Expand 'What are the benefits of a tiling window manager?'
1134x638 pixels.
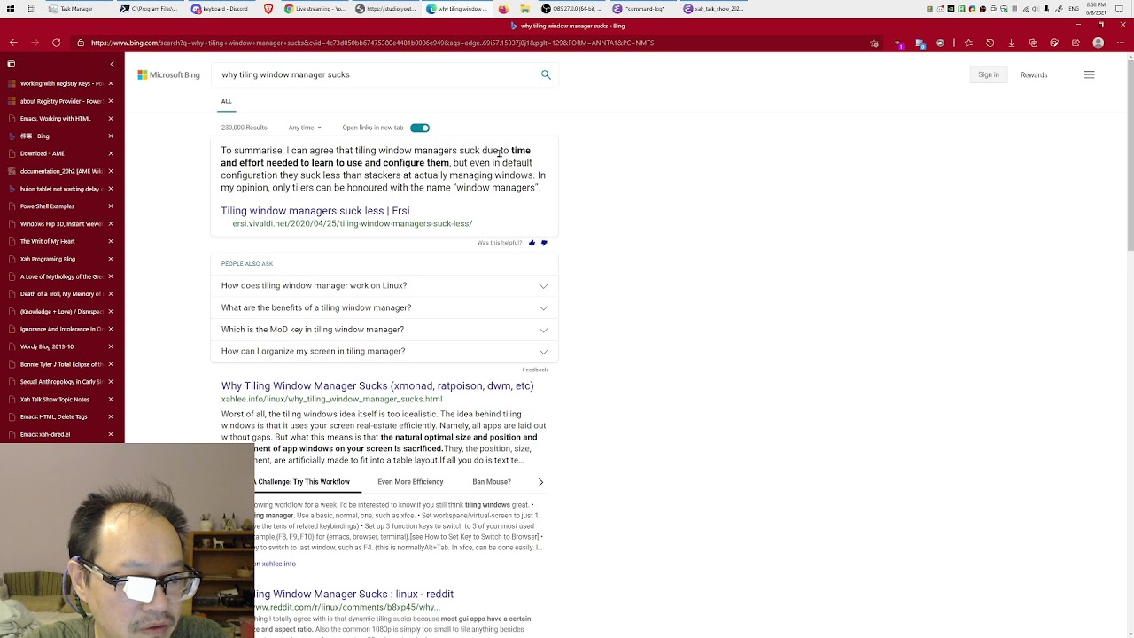tap(384, 307)
